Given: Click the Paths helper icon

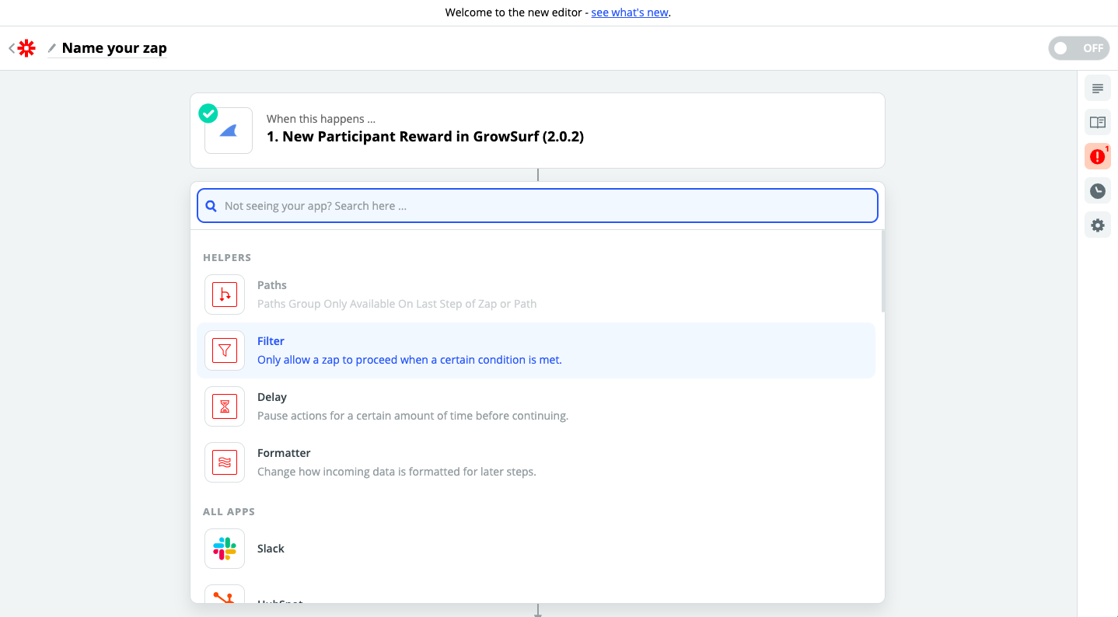Looking at the screenshot, I should [x=225, y=295].
